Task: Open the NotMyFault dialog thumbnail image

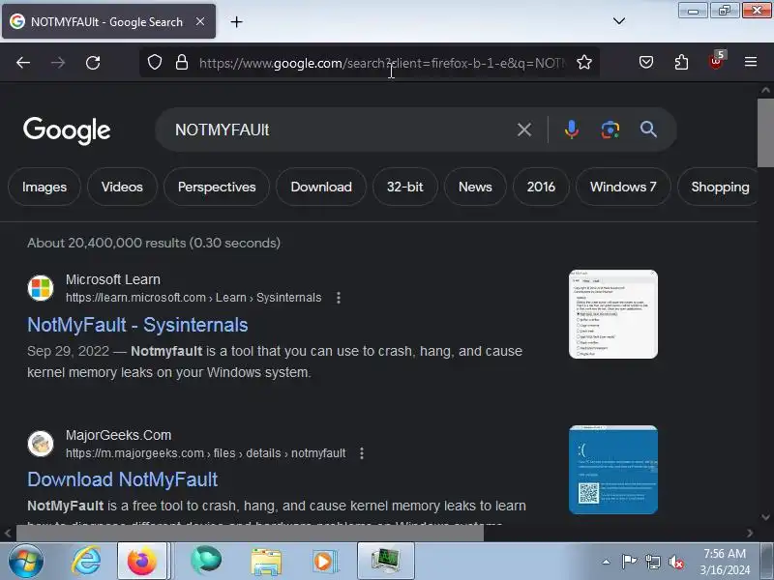Action: tap(613, 314)
